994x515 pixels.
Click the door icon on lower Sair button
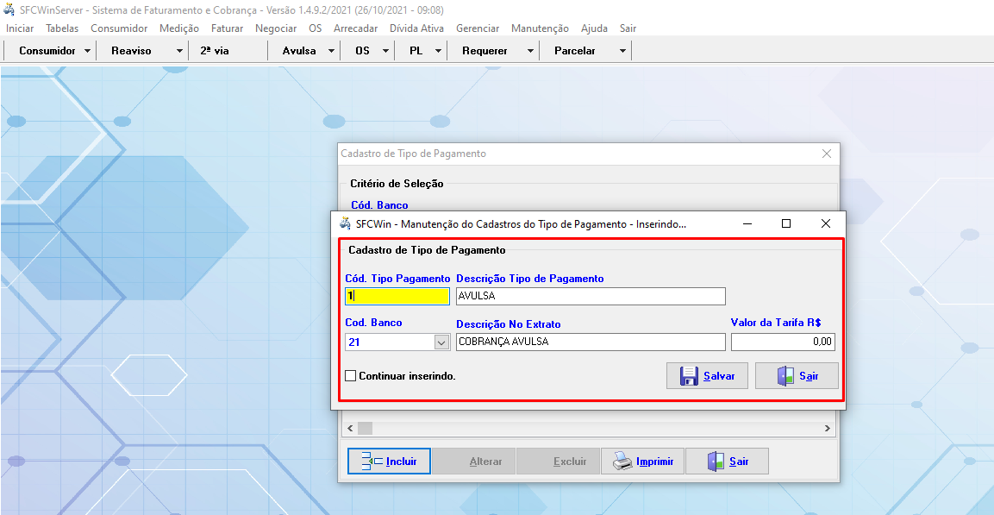click(x=716, y=462)
